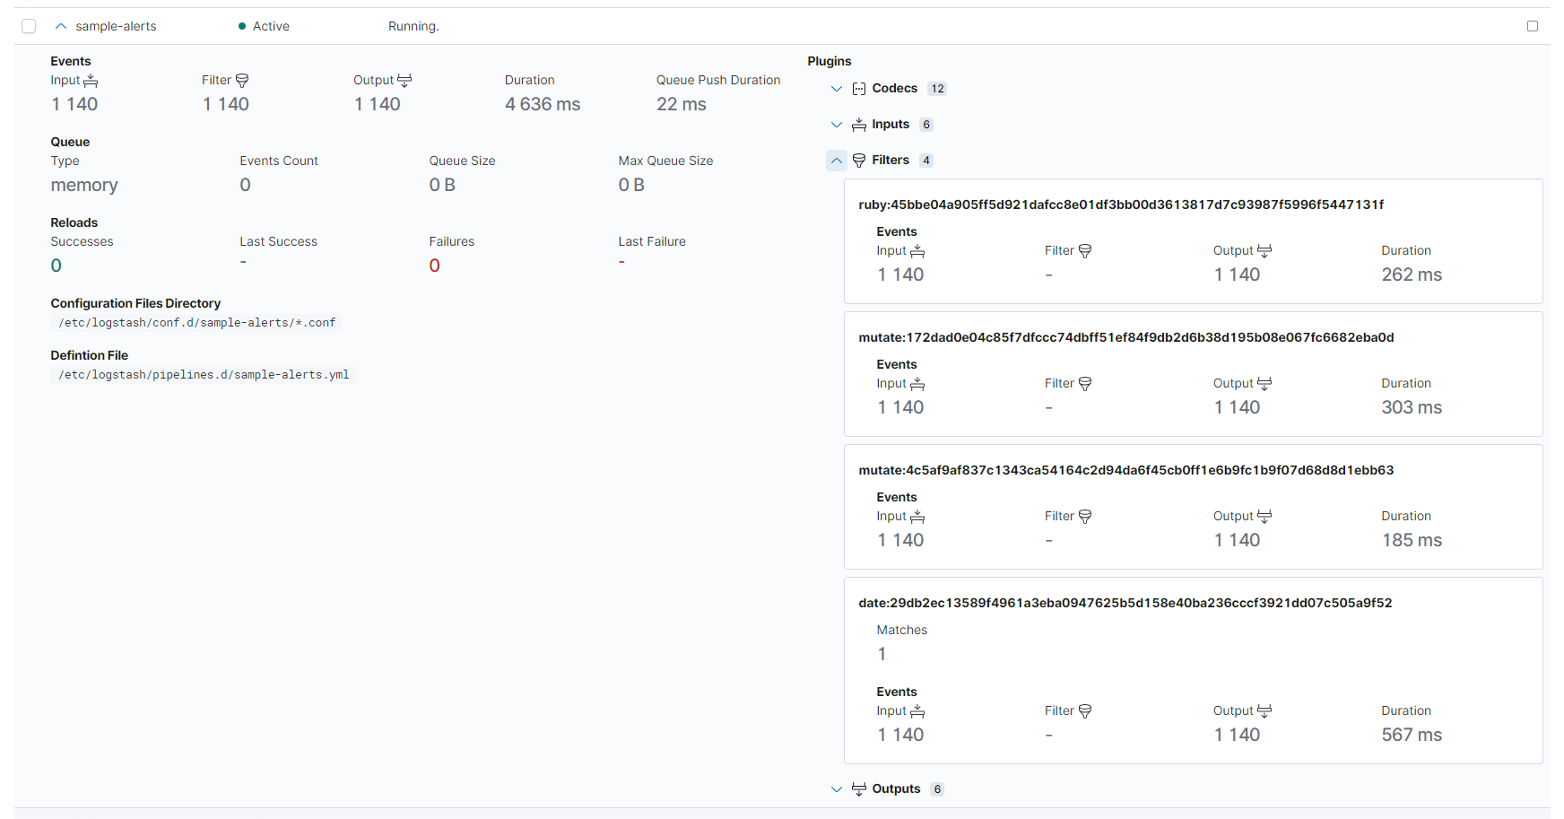
Task: Click the sample-alerts.yml definition file path
Action: 204,375
